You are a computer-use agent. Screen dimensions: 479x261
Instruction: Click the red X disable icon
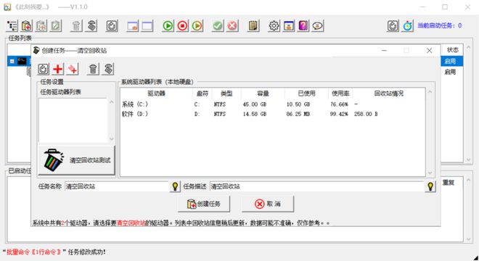[x=232, y=26]
